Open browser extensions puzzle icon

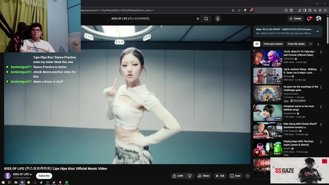pos(286,10)
